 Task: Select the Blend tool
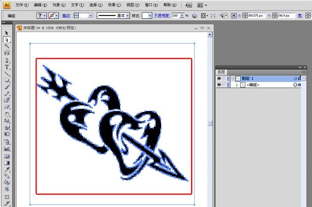pyautogui.click(x=7, y=176)
